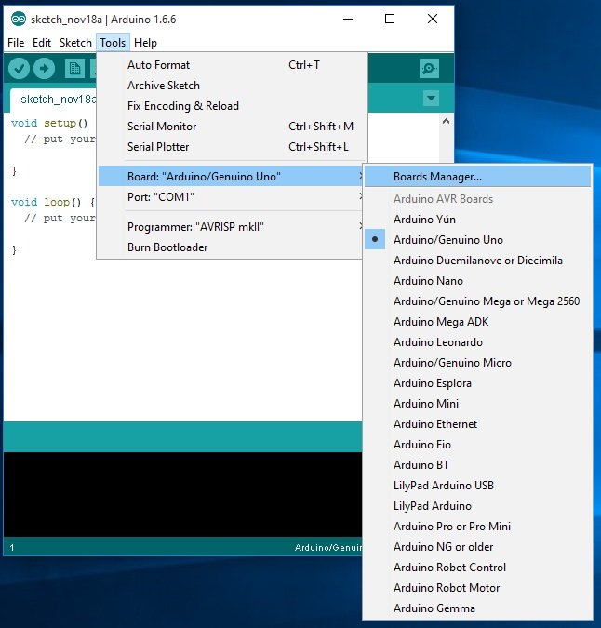Screen dimensions: 601x628
Task: Select the sketch_nov18a editor tab
Action: (56, 100)
